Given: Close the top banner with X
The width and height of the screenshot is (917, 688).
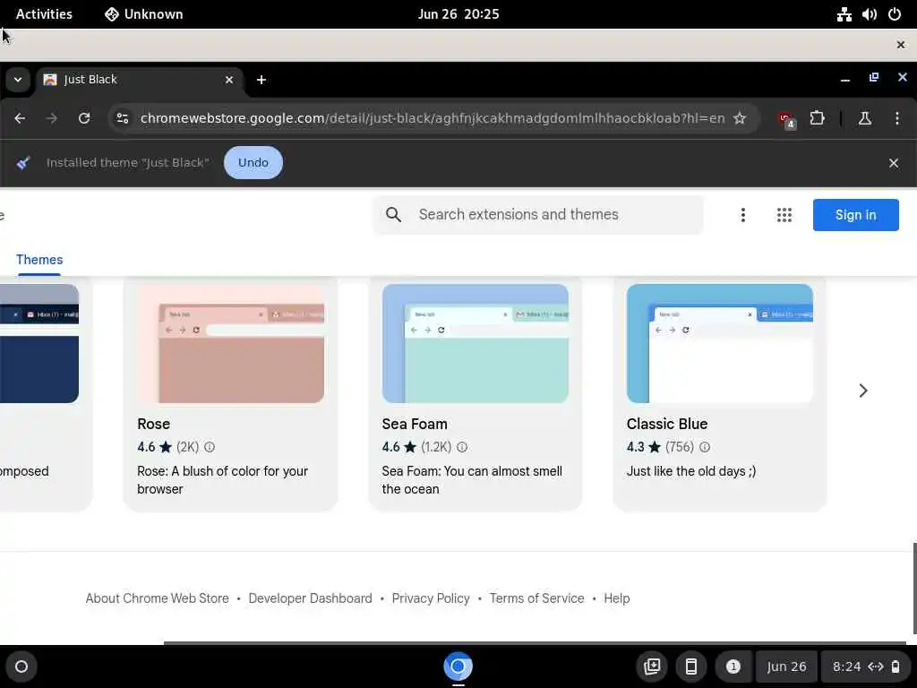Looking at the screenshot, I should point(901,45).
